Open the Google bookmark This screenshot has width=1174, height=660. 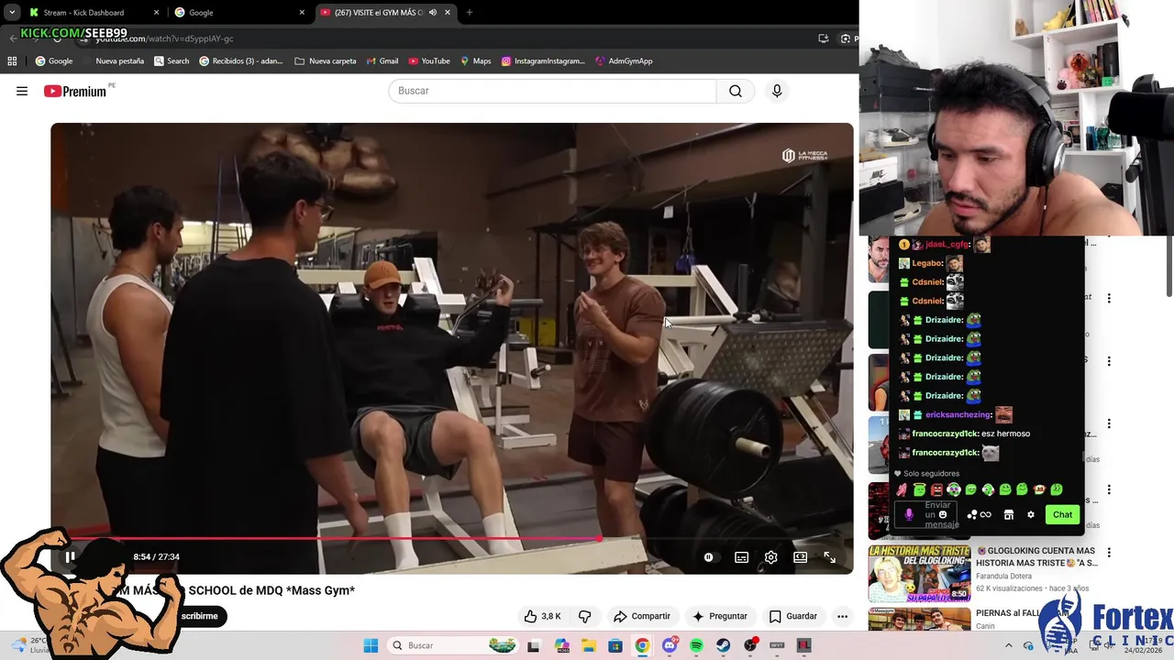(54, 61)
